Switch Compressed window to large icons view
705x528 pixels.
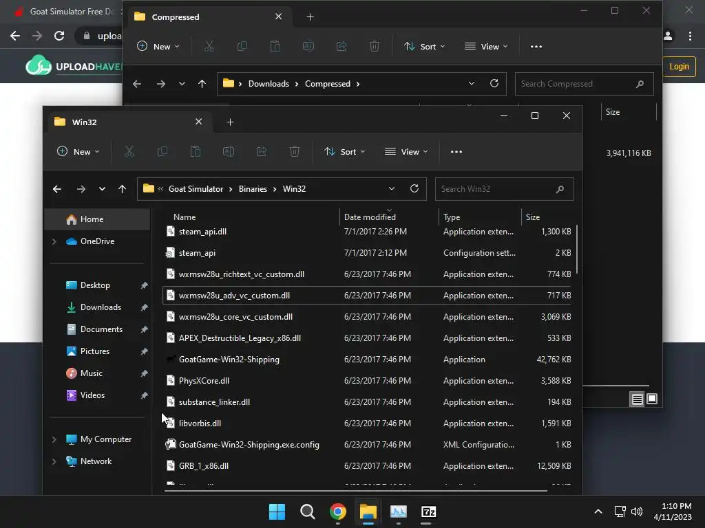(x=652, y=399)
